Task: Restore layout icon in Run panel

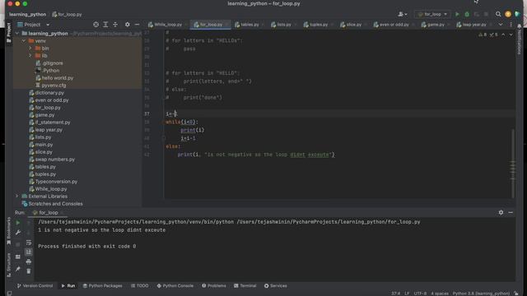Action: point(18,257)
